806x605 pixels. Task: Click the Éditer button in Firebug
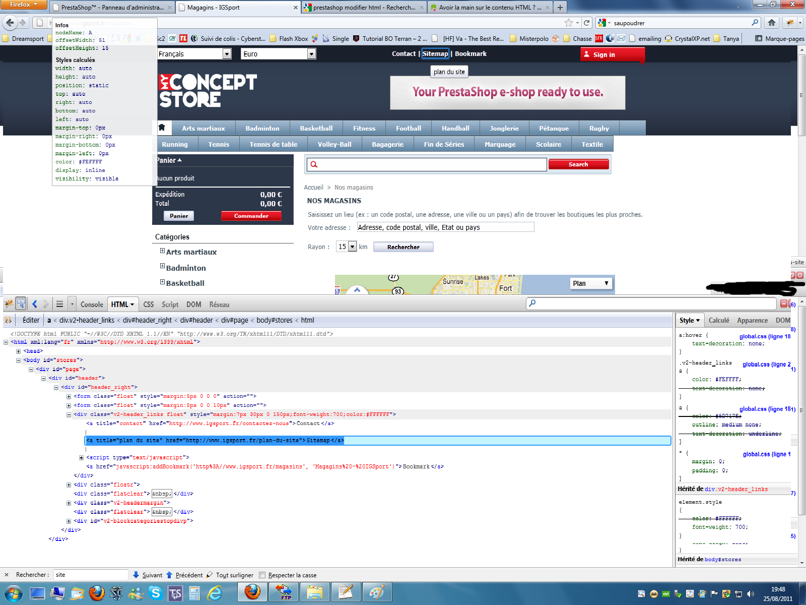(31, 320)
